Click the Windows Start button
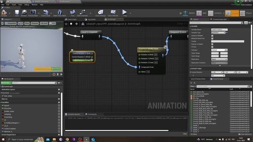 pos(3,139)
